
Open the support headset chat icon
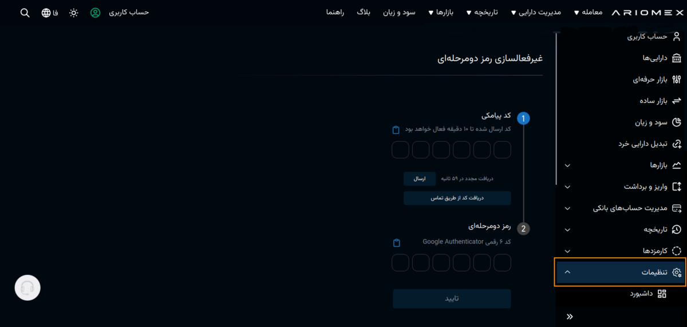27,288
